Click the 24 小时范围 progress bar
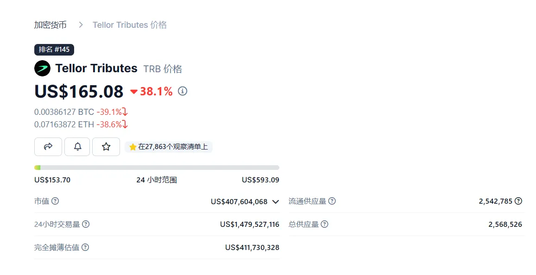The image size is (536, 275). (x=157, y=167)
